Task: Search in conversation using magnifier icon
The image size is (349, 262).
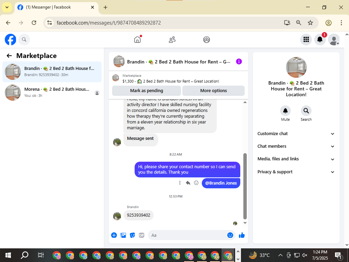Action: click(306, 111)
